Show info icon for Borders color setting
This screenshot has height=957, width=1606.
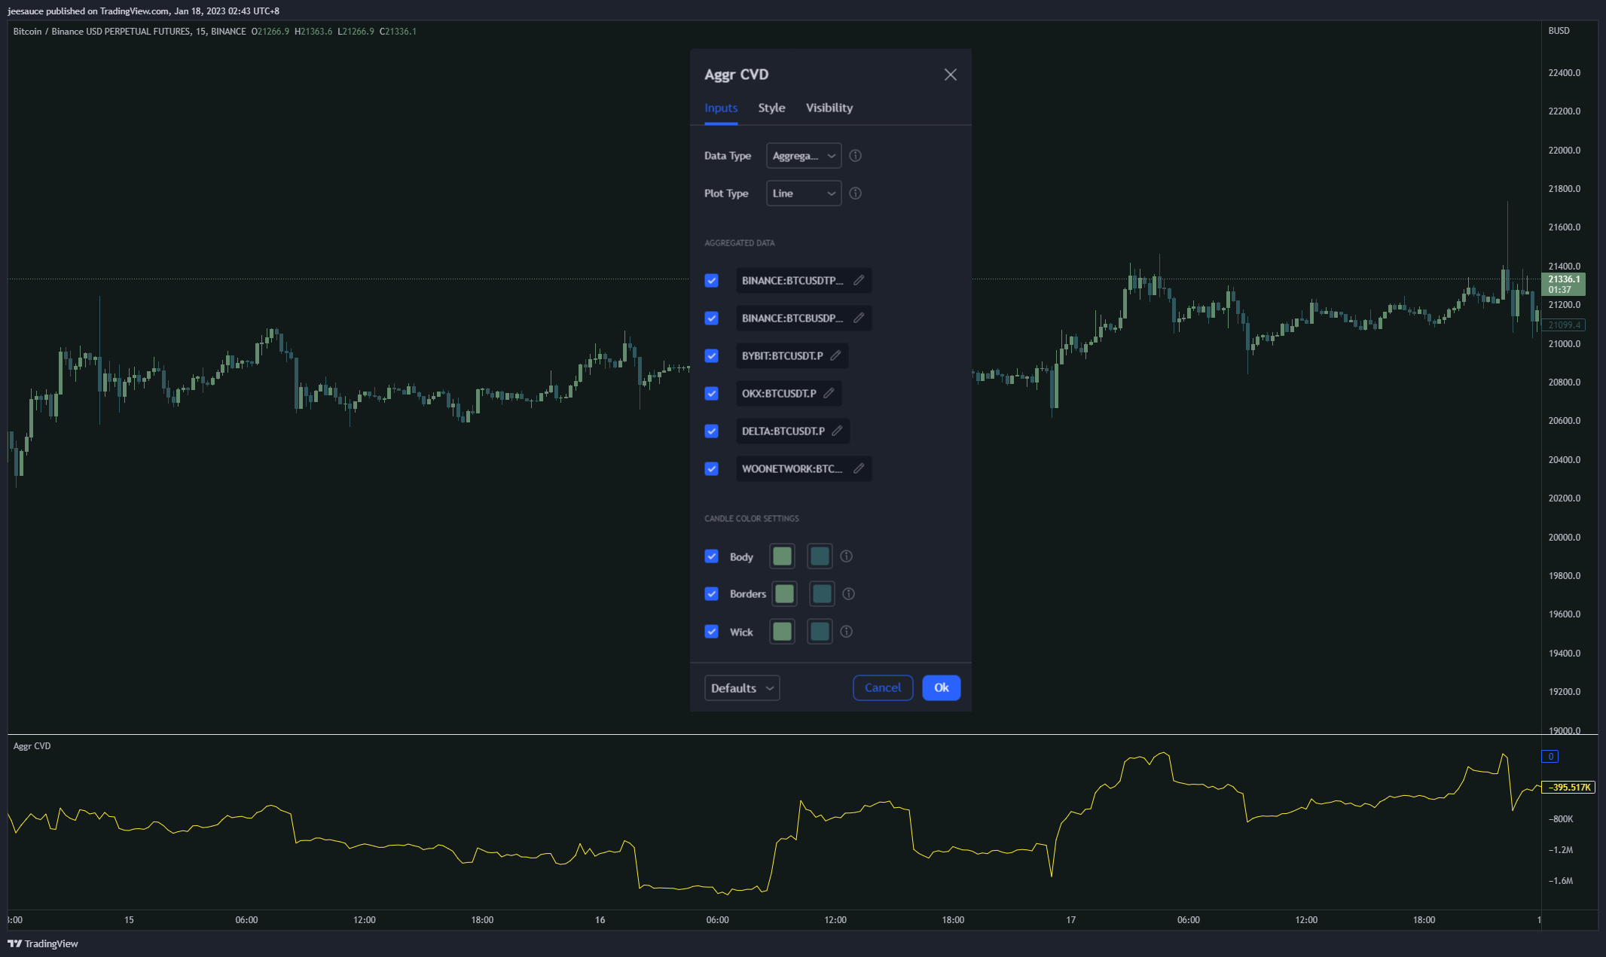[x=848, y=594]
